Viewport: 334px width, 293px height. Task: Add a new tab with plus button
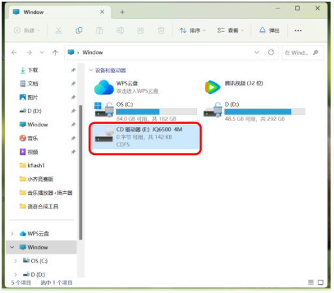(122, 12)
